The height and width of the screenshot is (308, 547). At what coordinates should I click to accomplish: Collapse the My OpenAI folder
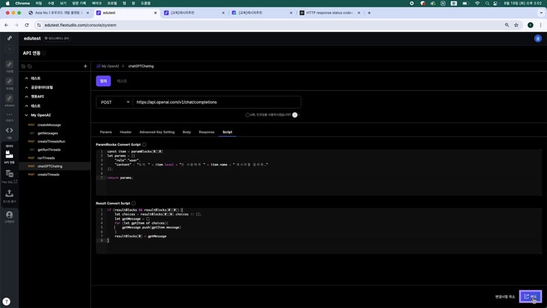pyautogui.click(x=26, y=115)
